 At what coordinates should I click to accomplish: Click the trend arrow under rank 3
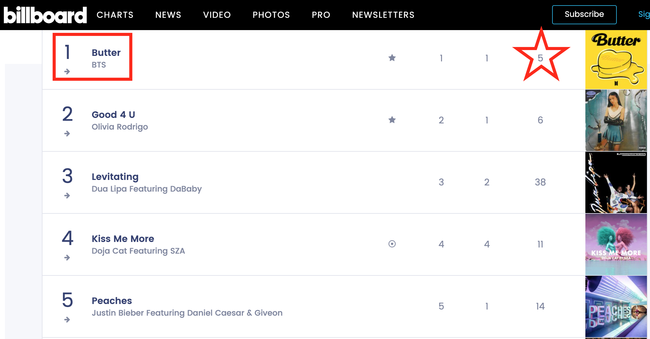point(67,196)
